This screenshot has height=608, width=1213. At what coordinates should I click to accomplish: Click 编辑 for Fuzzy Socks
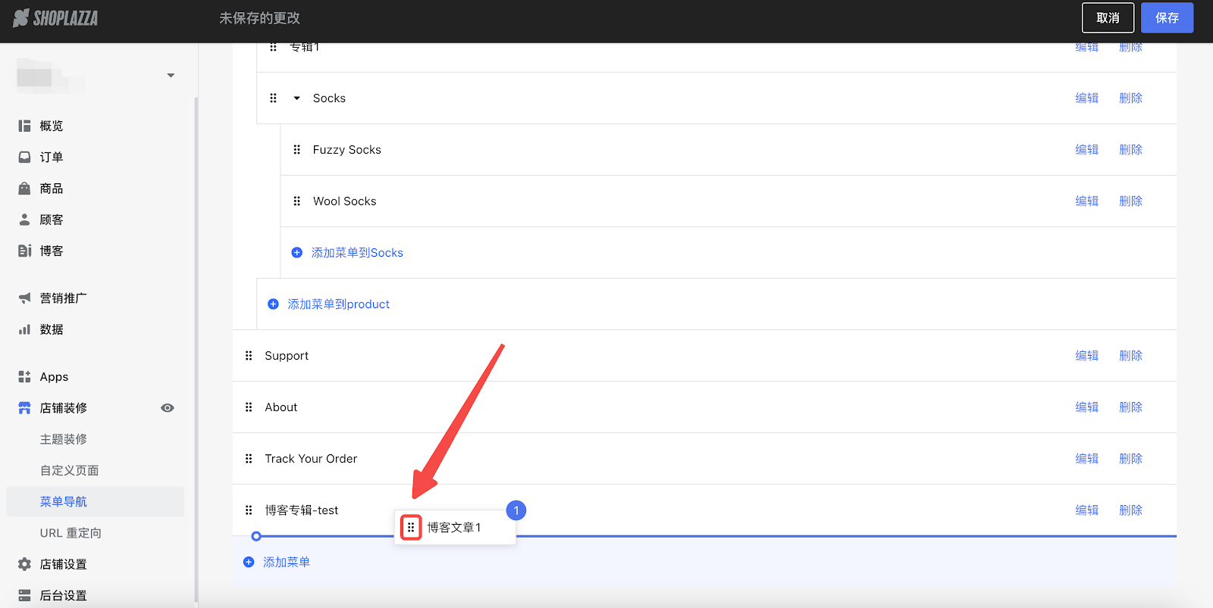[x=1086, y=149]
